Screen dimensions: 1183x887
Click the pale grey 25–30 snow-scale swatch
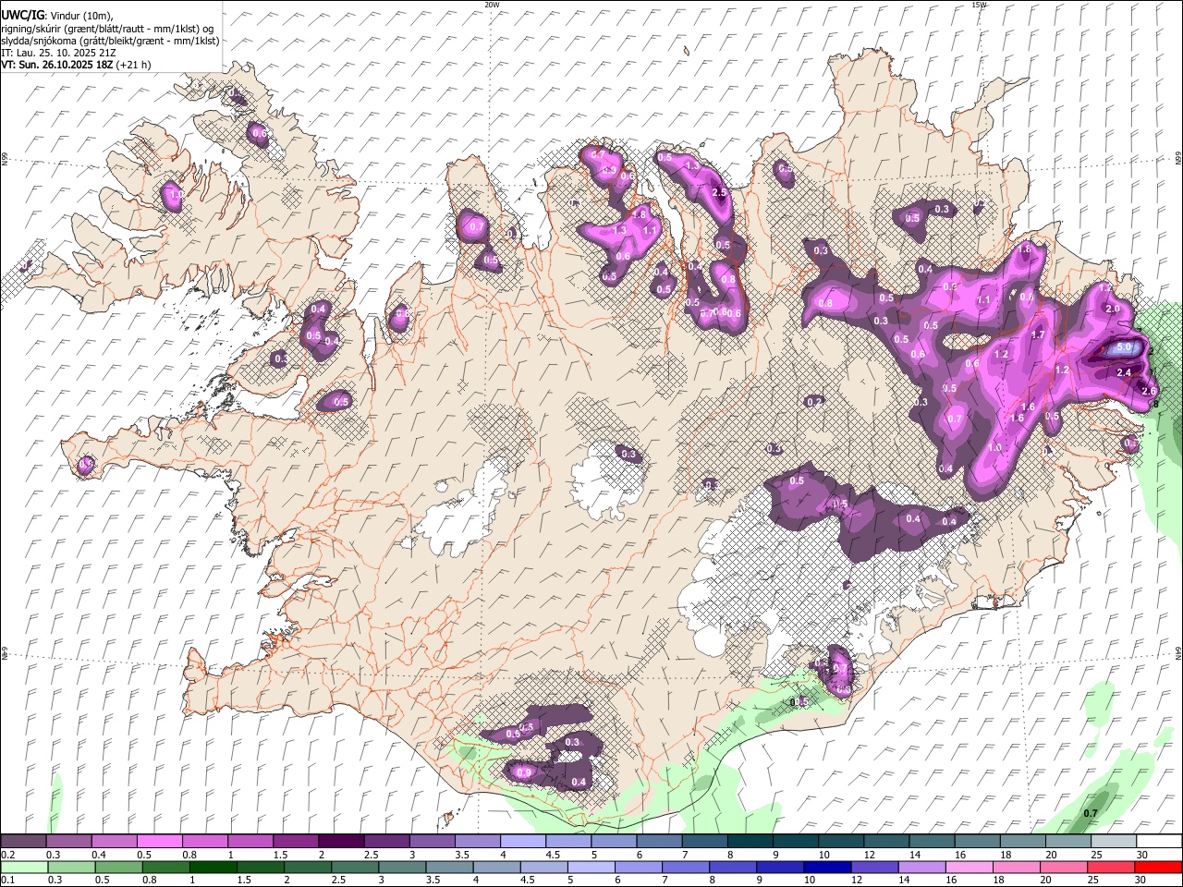pyautogui.click(x=1113, y=841)
